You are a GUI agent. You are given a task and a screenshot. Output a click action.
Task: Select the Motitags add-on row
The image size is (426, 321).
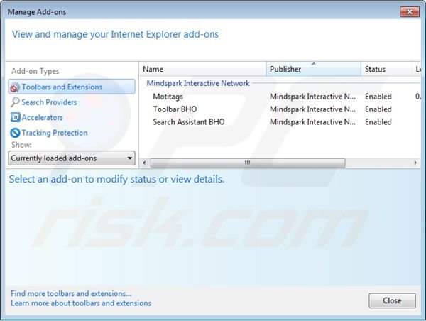(280, 97)
